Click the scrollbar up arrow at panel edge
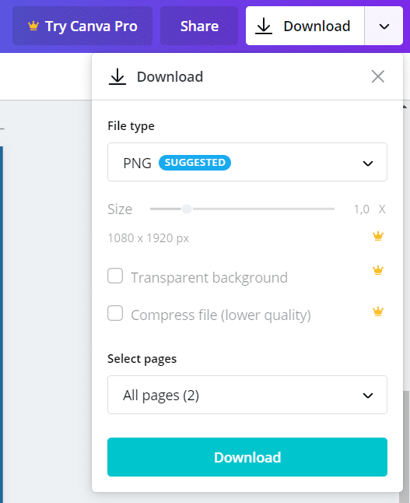The image size is (410, 503). coord(405,107)
